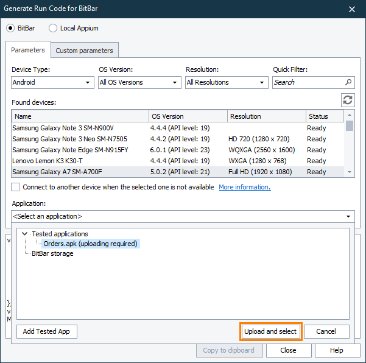The height and width of the screenshot is (363, 366).
Task: Select Orders.apk in the application tree
Action: (91, 244)
